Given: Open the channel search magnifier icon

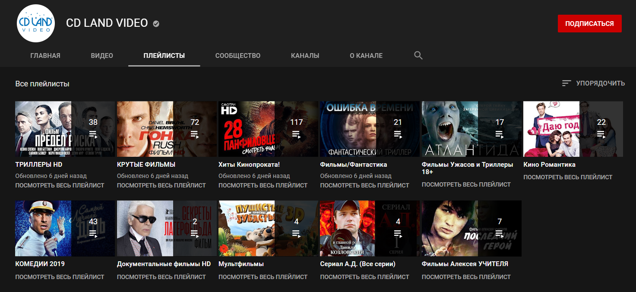Looking at the screenshot, I should (x=418, y=55).
